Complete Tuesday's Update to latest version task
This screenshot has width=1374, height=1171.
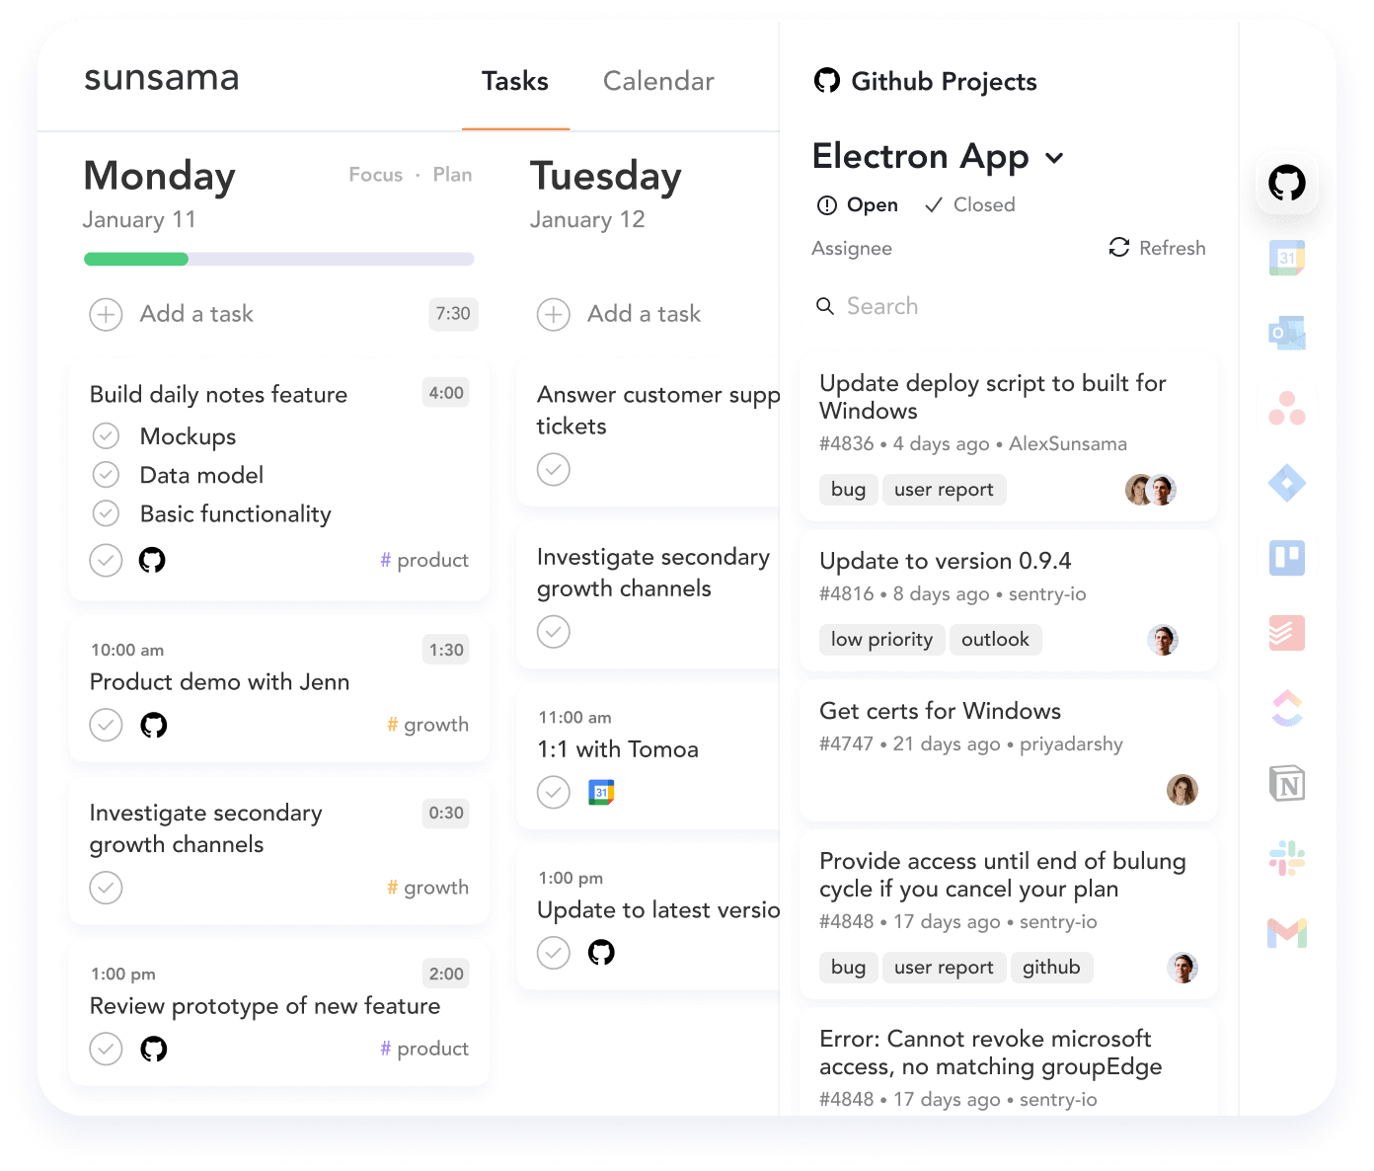554,952
